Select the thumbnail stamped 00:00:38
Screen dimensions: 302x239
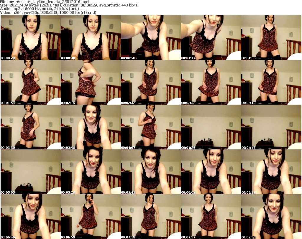click(91, 37)
